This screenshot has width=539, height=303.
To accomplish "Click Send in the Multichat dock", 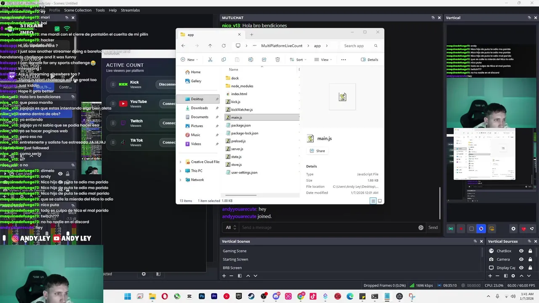I will point(433,227).
